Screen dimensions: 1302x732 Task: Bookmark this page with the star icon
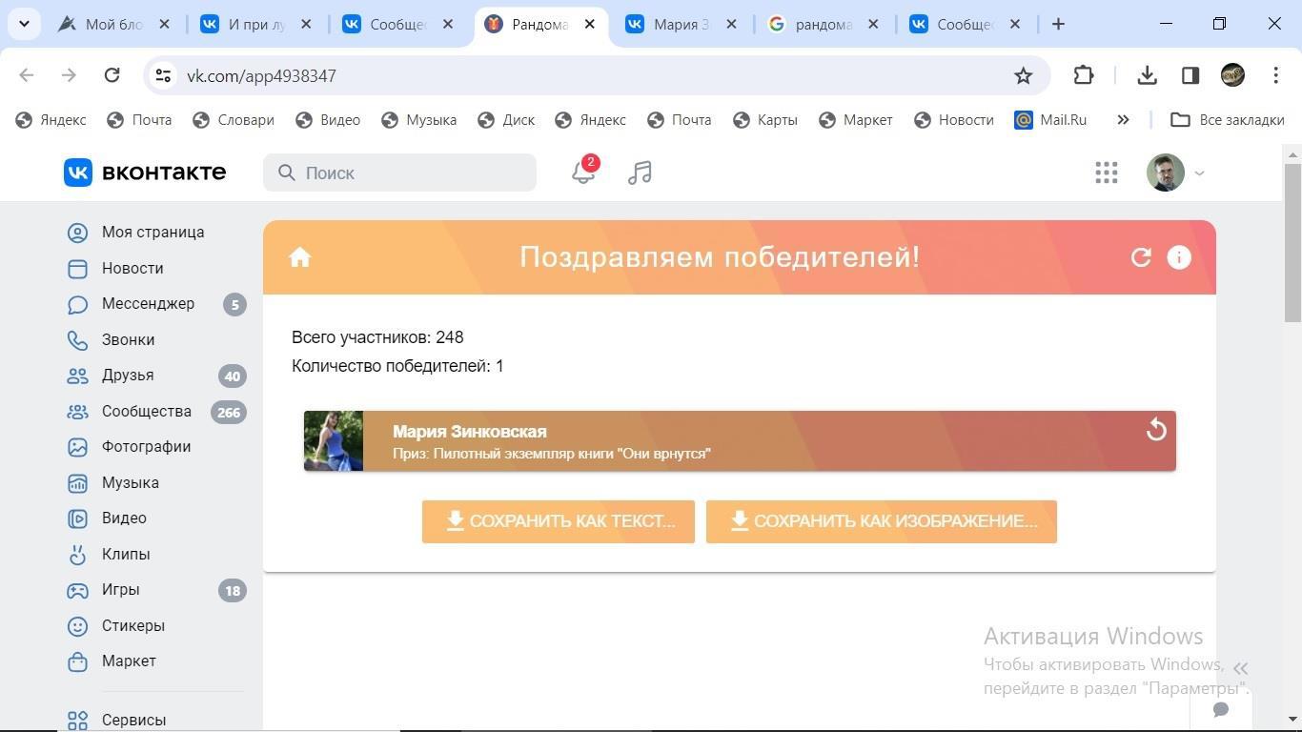[1023, 75]
